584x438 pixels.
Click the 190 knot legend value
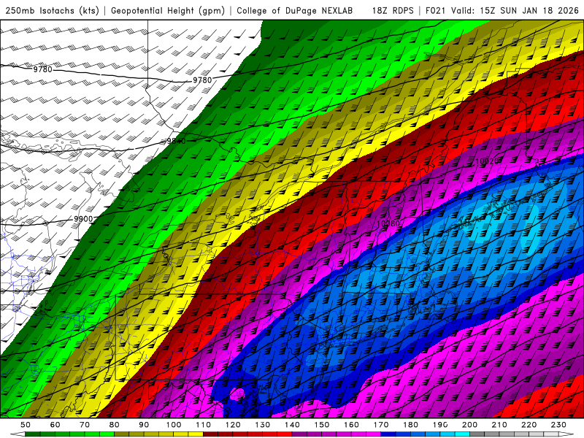(440, 425)
